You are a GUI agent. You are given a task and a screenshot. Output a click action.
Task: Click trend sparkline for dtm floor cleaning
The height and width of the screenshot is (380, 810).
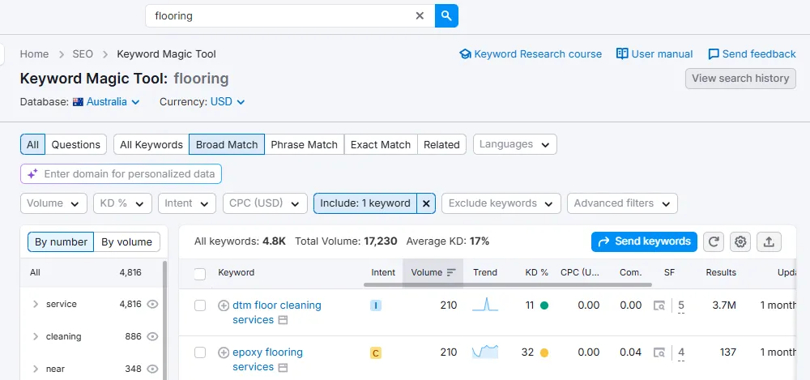pos(485,305)
